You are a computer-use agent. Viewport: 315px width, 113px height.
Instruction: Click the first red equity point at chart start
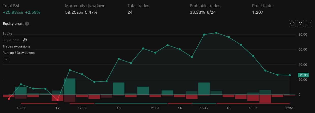[x=9, y=99]
